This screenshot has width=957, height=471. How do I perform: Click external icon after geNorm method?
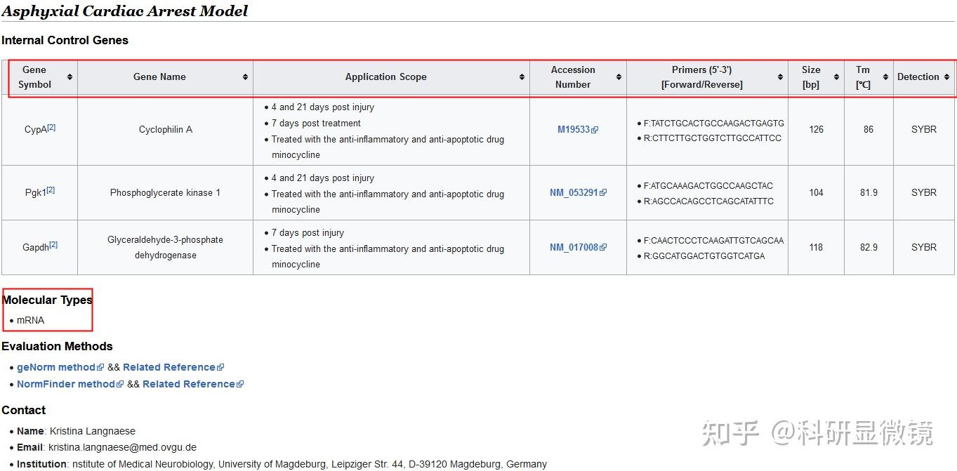coord(100,367)
